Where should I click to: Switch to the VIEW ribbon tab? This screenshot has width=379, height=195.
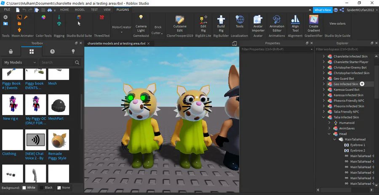tap(107, 10)
